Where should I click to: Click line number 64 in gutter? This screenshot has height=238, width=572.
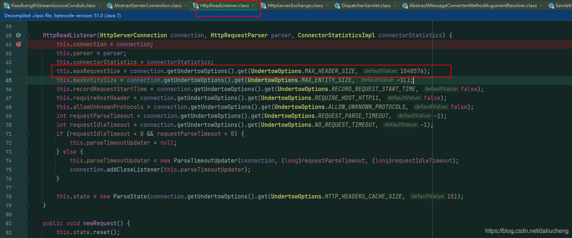[9, 71]
